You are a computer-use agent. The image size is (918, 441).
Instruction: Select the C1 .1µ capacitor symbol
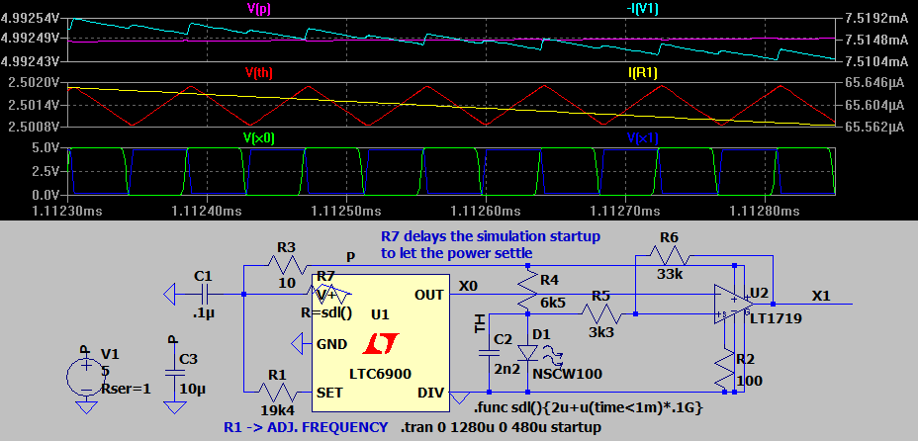click(205, 294)
